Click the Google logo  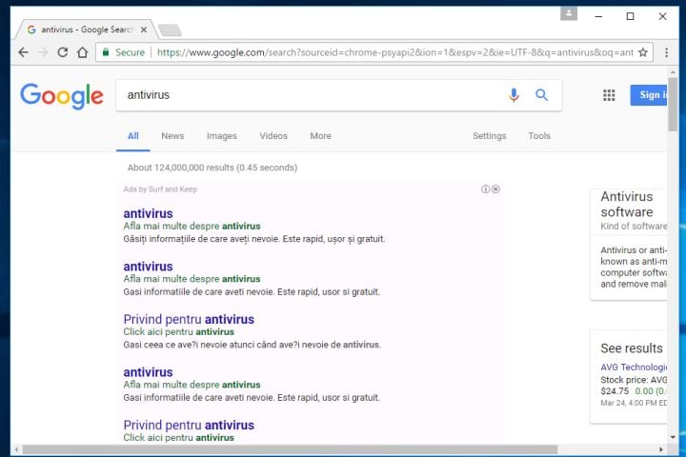click(x=62, y=96)
